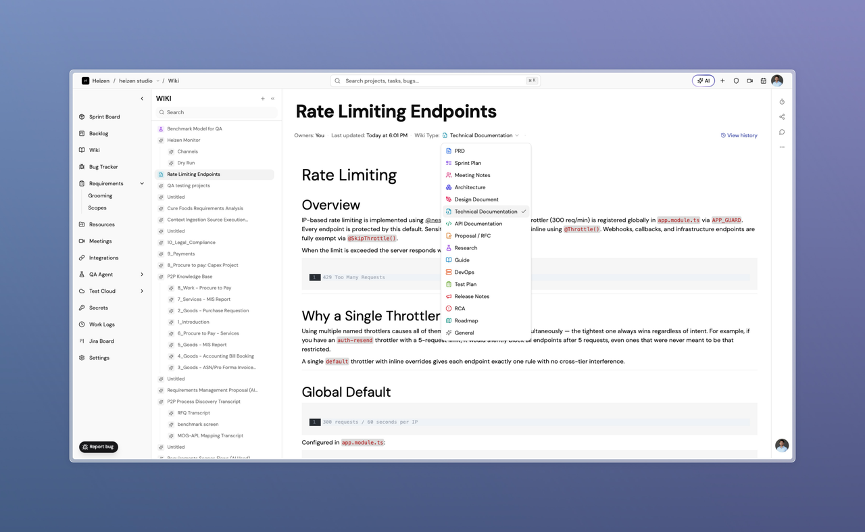865x532 pixels.
Task: Click View history link
Action: coord(739,135)
